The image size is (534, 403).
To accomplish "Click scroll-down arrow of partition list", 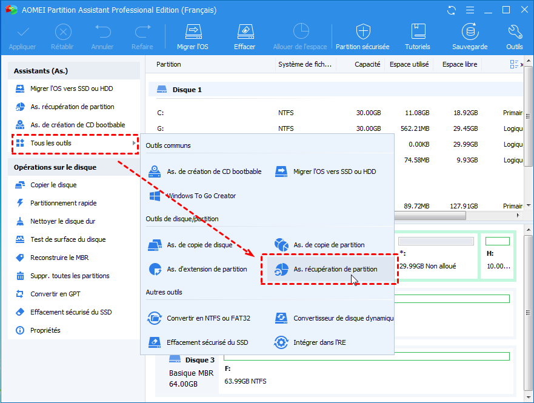I will [529, 205].
